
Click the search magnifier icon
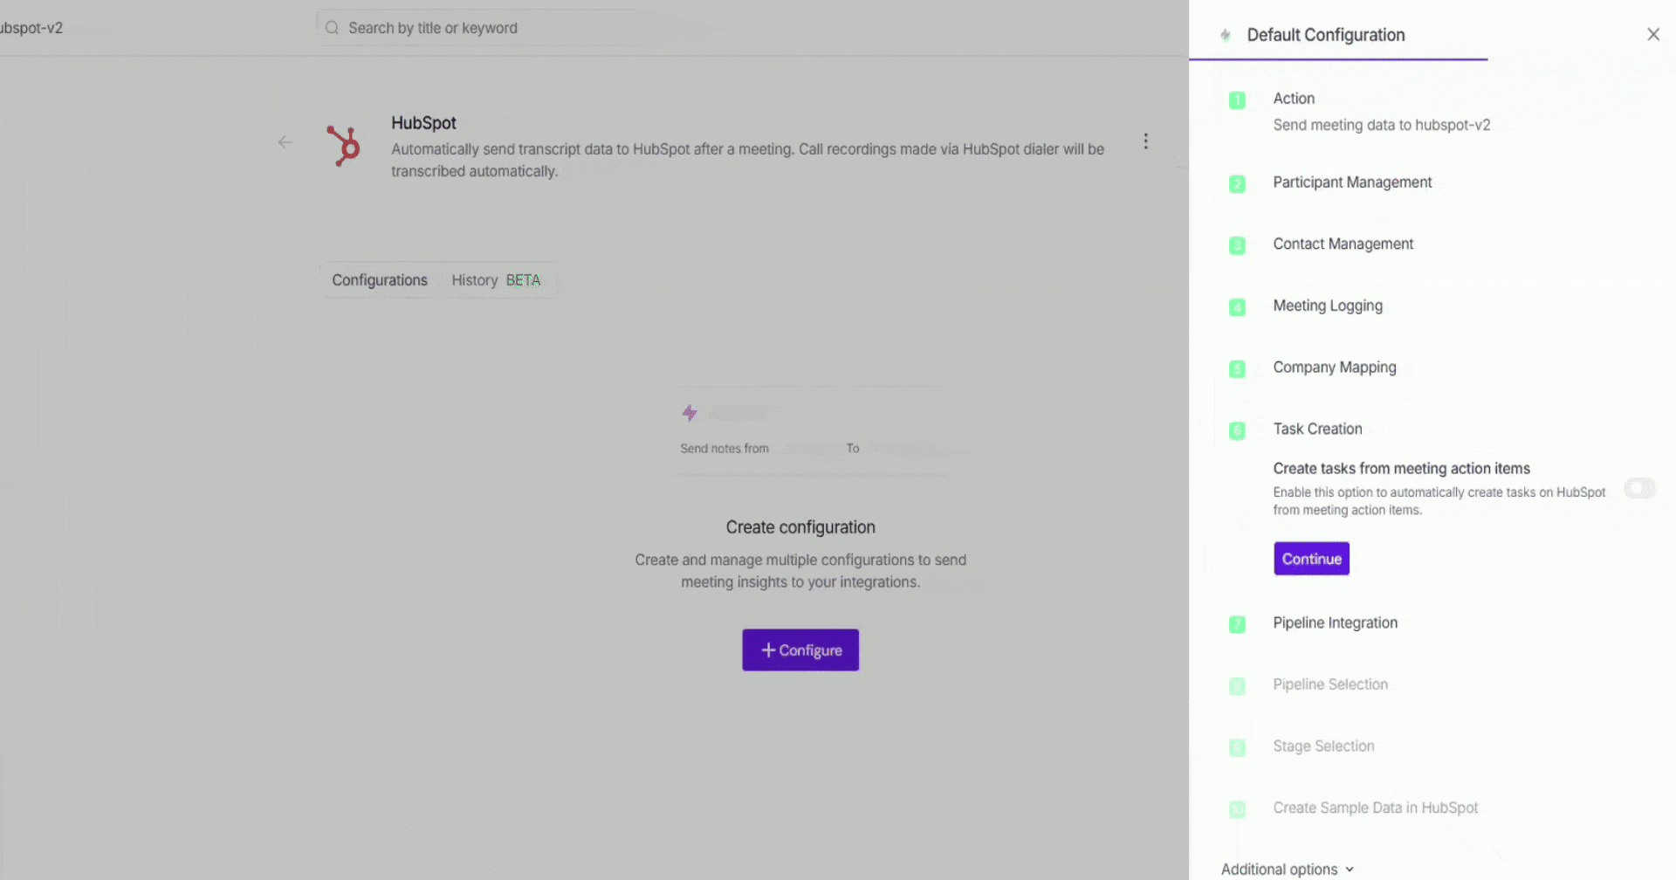coord(332,28)
